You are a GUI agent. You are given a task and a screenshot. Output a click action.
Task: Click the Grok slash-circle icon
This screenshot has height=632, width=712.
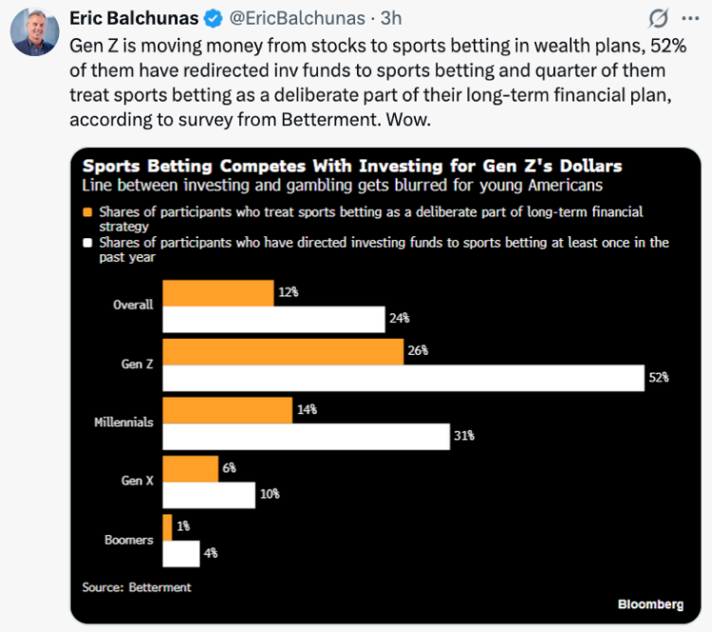point(658,19)
